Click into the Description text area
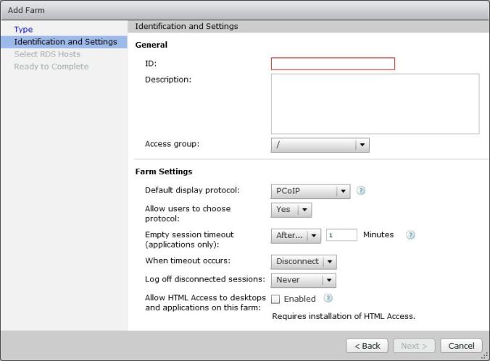 coord(375,103)
